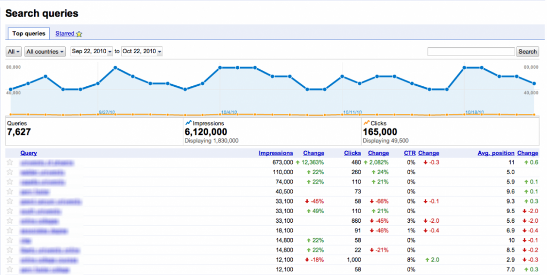Star the query with 673,000 impressions
547x275 pixels.
(x=10, y=163)
